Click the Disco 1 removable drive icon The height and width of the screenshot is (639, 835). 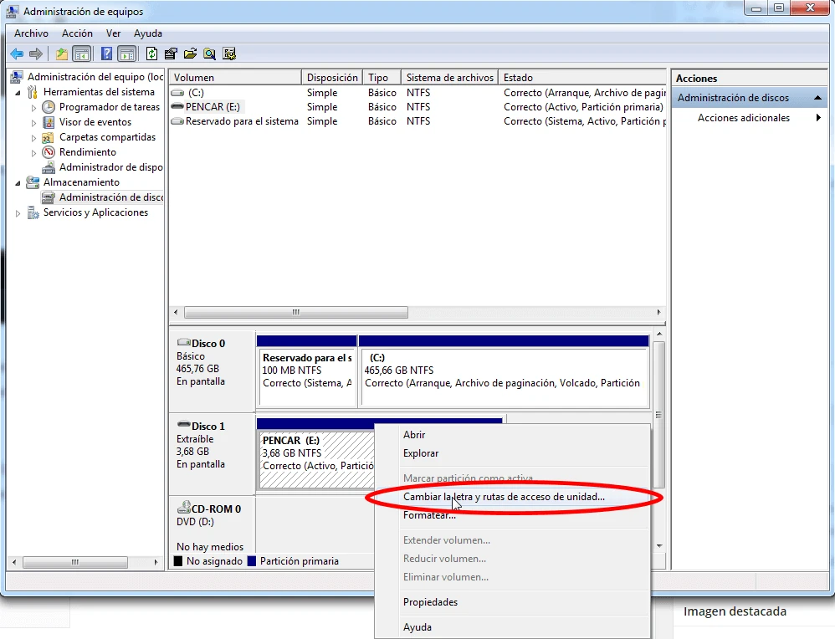coord(184,424)
